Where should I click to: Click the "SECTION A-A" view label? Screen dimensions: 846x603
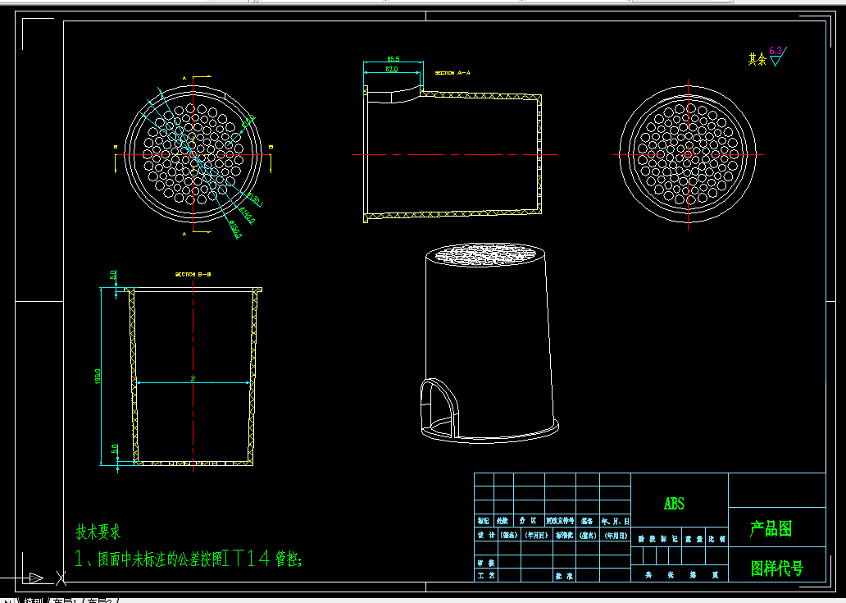453,72
